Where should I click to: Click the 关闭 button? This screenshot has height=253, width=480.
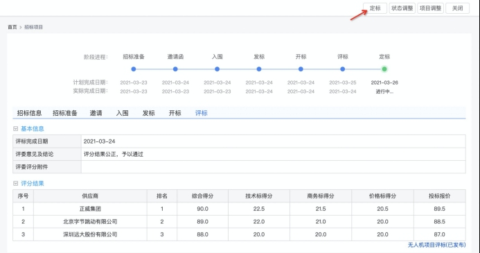(x=457, y=8)
